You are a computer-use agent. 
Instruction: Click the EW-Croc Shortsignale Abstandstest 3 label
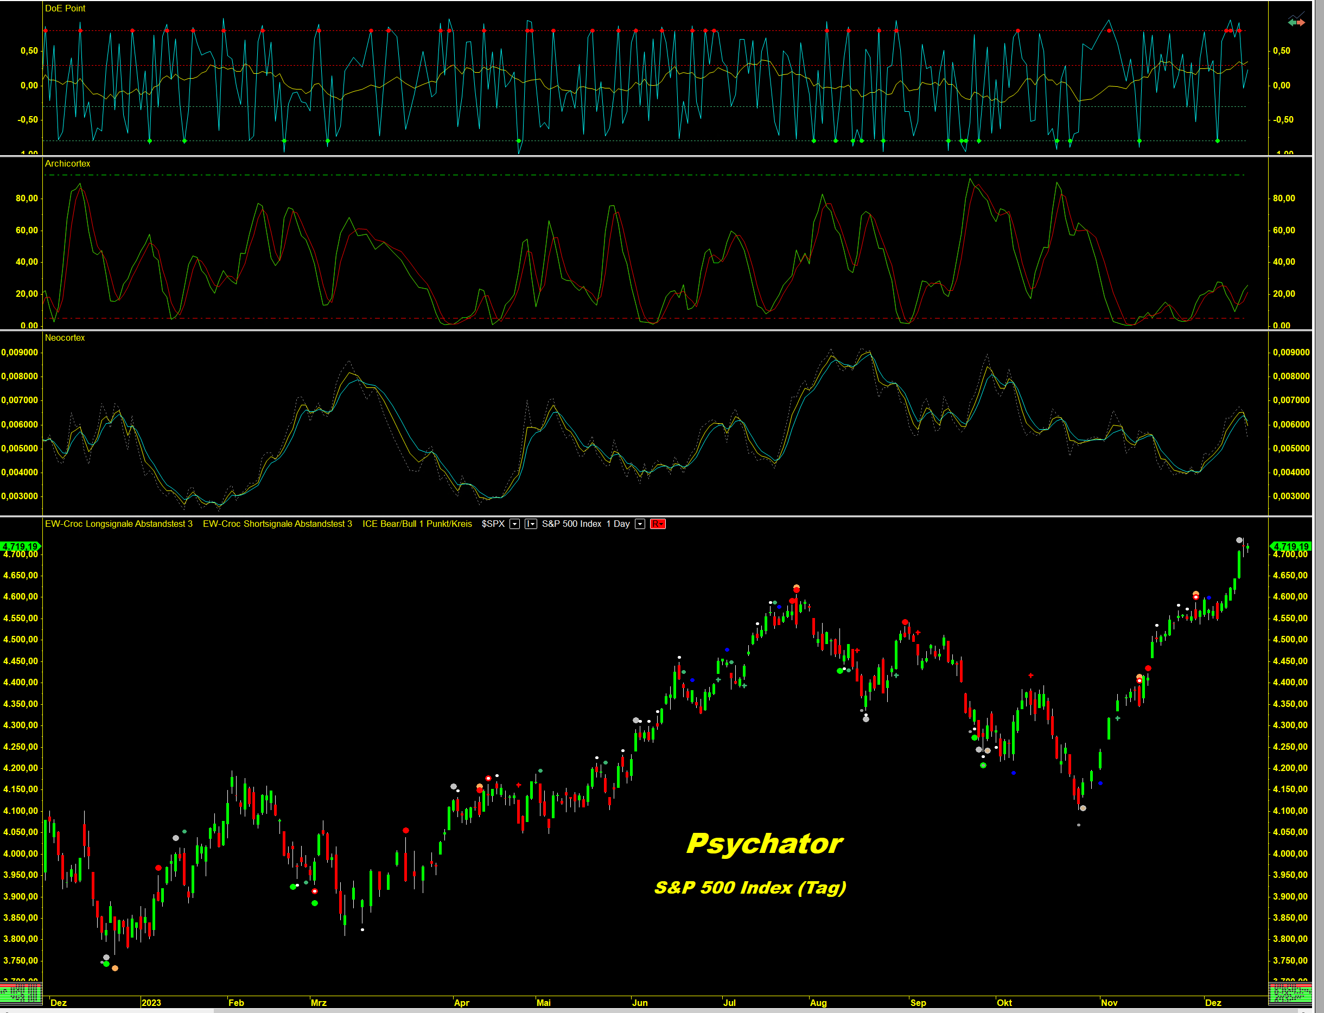277,524
